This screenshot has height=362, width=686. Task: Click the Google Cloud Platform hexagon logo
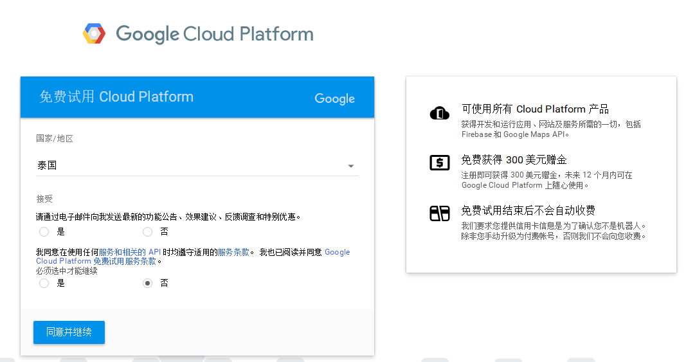(x=94, y=33)
